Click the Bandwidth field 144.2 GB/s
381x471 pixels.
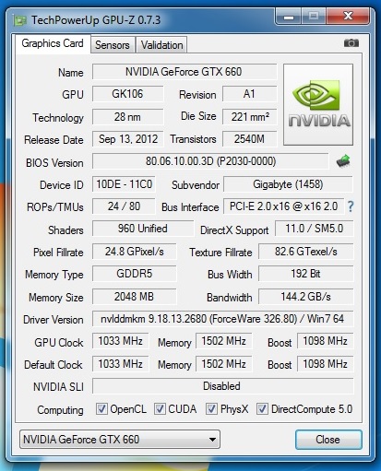tap(306, 297)
